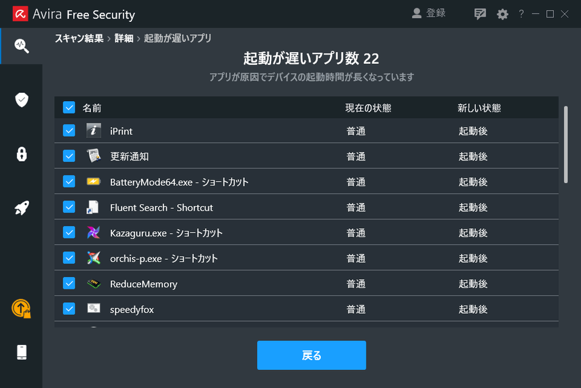Screen dimensions: 581x388
Task: Click the user account 登録 icon
Action: pyautogui.click(x=417, y=14)
